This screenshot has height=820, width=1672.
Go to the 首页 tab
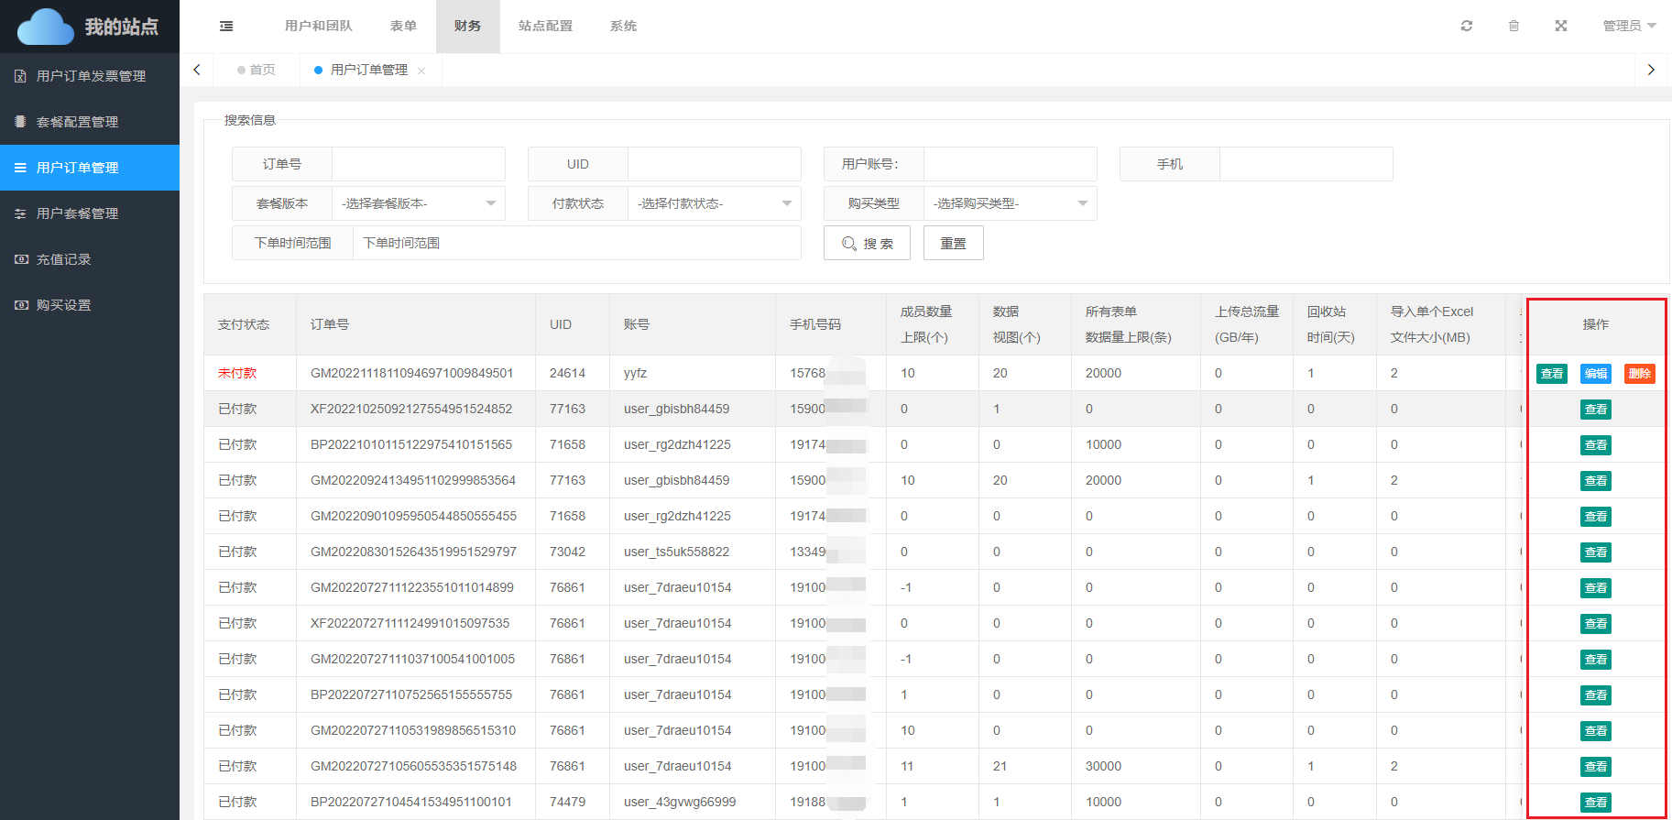point(257,70)
